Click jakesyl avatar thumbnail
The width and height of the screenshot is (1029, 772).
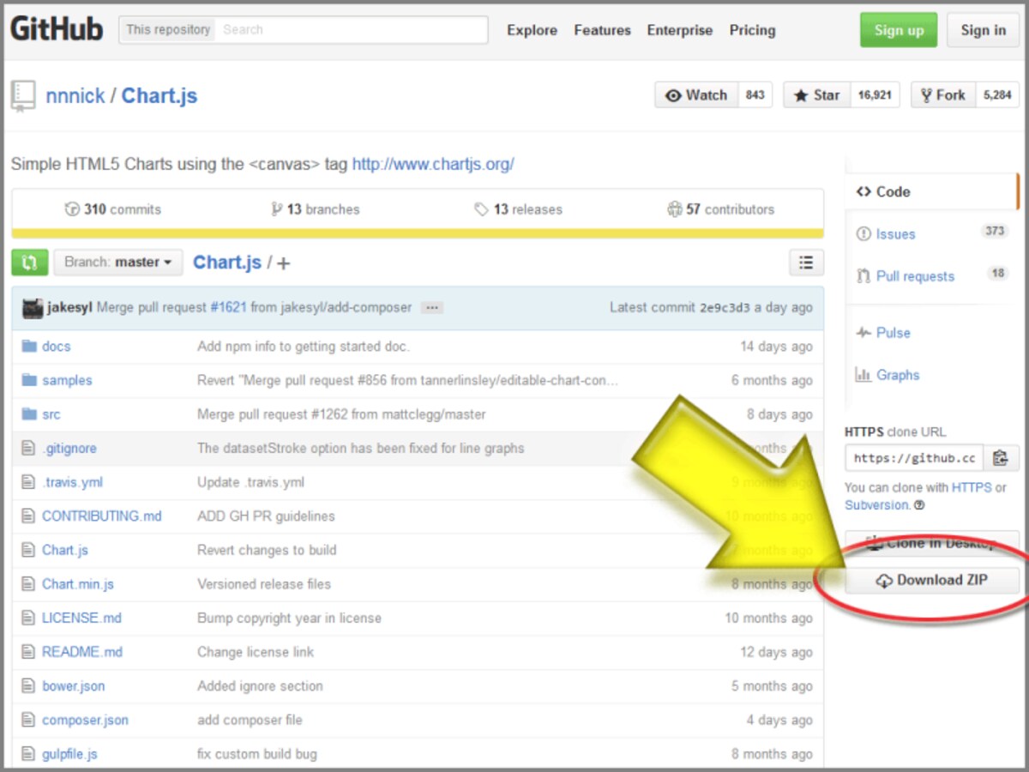click(x=33, y=308)
